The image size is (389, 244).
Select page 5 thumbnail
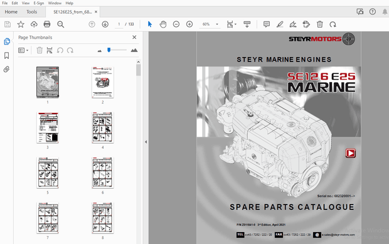48,172
